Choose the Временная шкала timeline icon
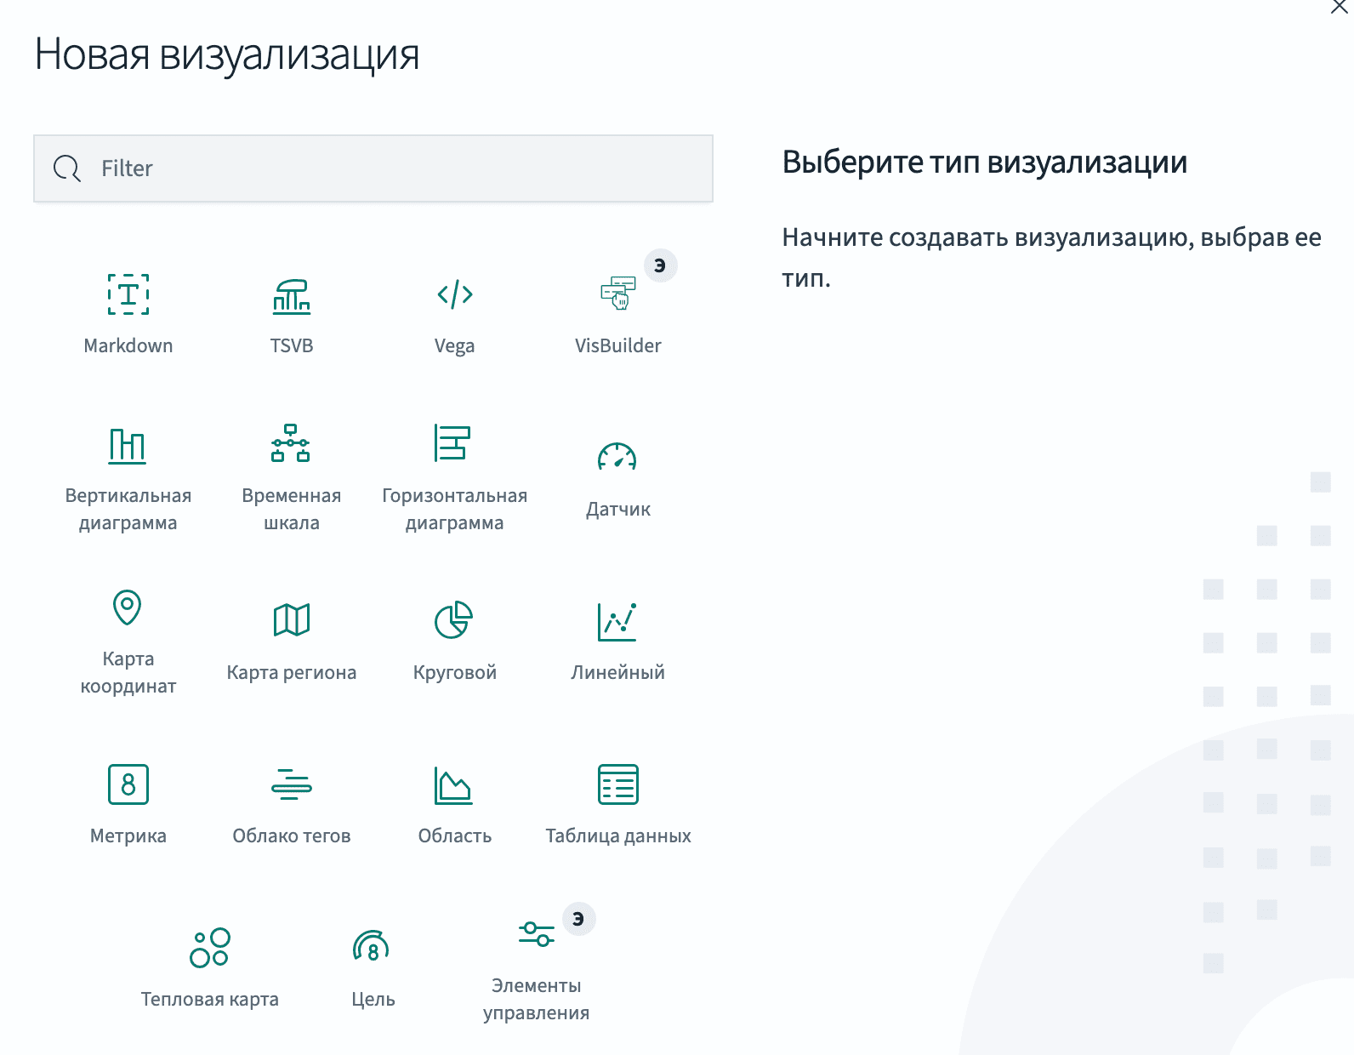This screenshot has width=1354, height=1055. (x=292, y=445)
